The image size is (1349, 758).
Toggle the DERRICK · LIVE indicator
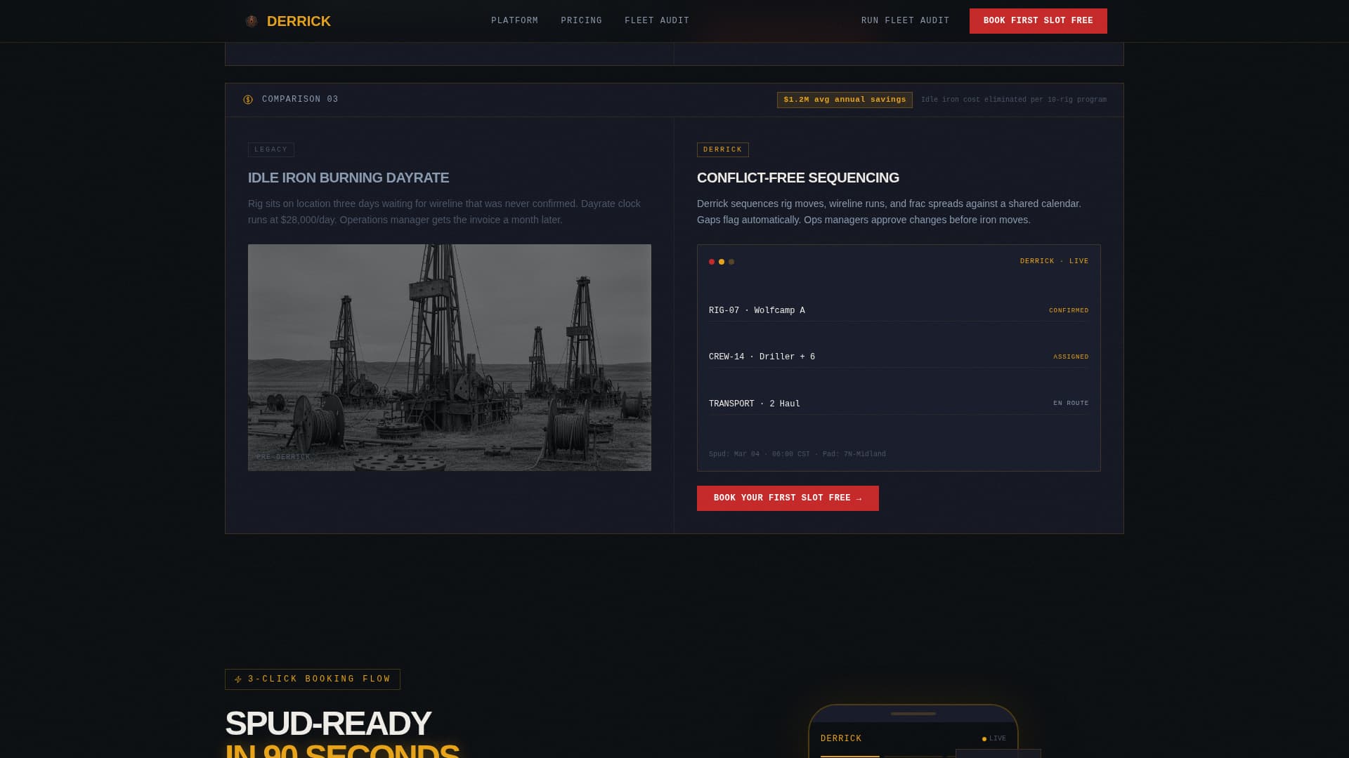(x=1053, y=260)
